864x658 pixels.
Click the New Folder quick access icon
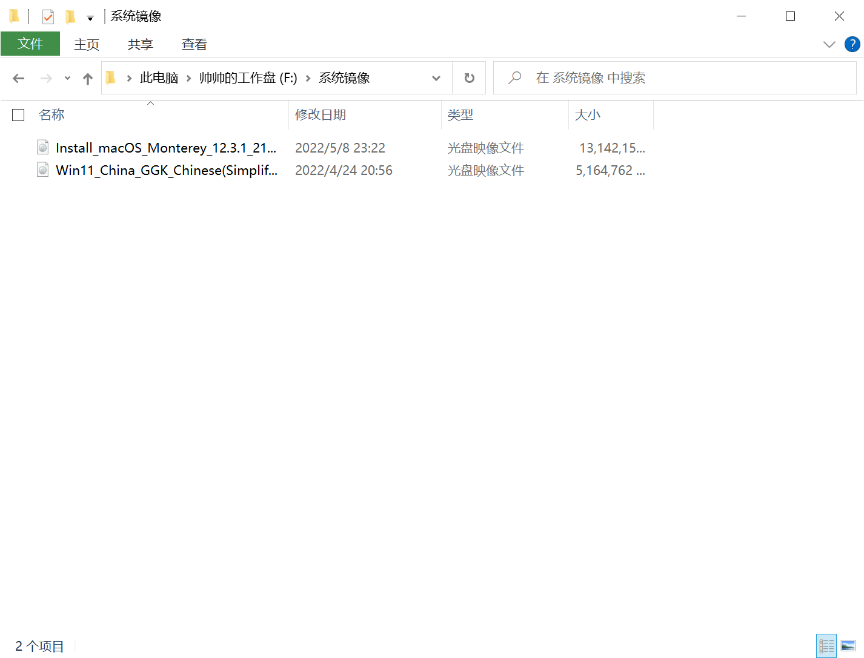tap(70, 16)
